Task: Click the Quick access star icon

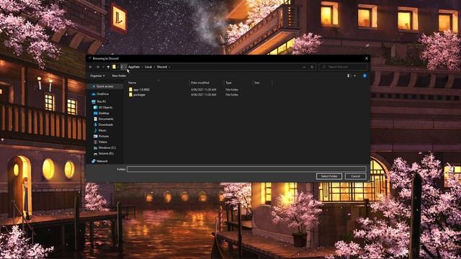Action: click(94, 86)
